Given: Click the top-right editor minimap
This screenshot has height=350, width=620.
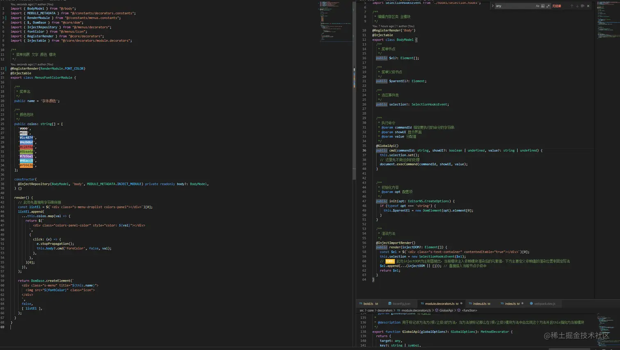Looking at the screenshot, I should (608, 20).
